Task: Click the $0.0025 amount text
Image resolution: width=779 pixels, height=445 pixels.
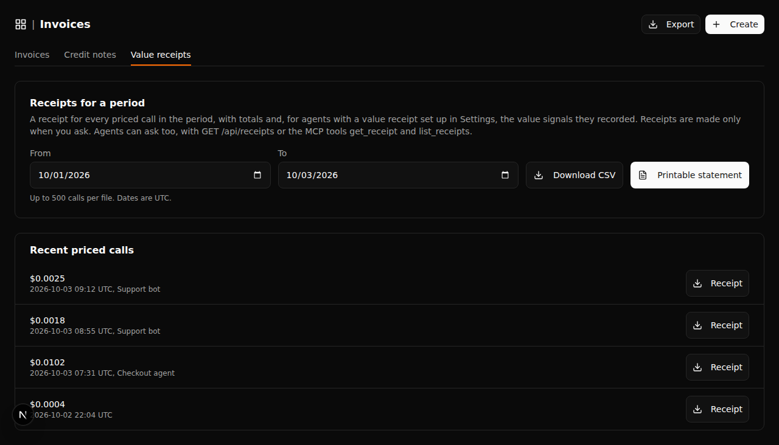Action: coord(47,278)
